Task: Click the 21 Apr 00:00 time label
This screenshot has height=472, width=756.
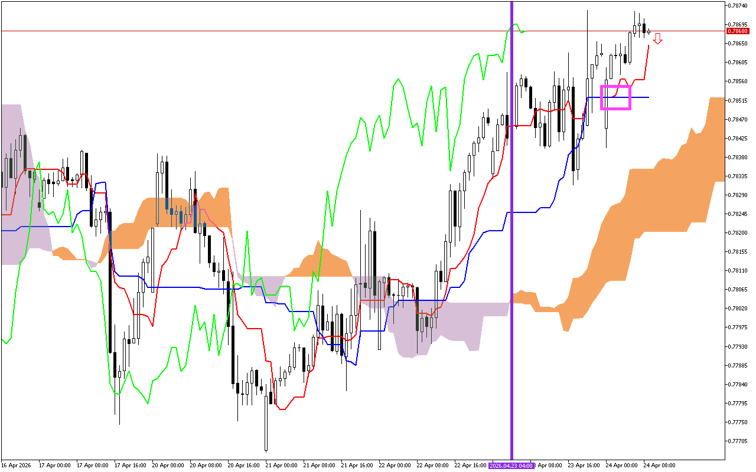Action: 281,464
